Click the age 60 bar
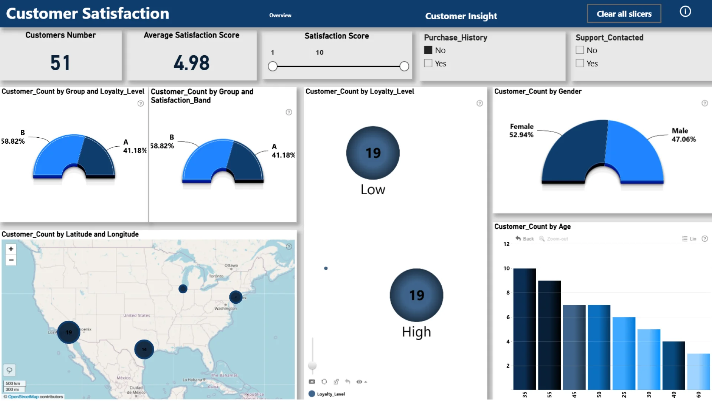The height and width of the screenshot is (401, 712). (698, 372)
